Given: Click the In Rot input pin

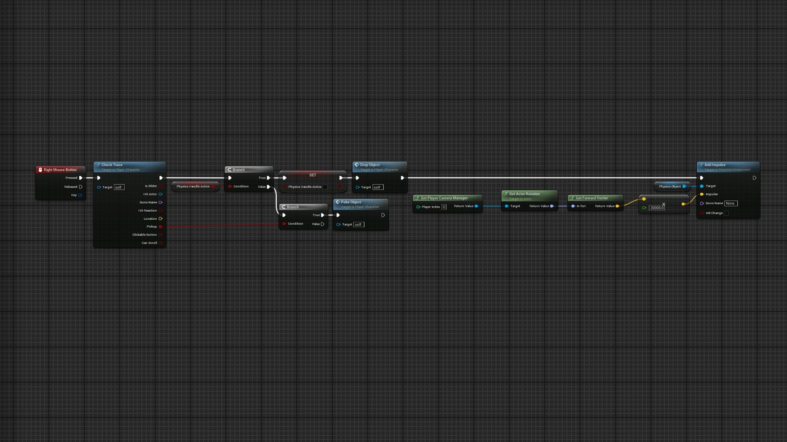Looking at the screenshot, I should (x=573, y=206).
